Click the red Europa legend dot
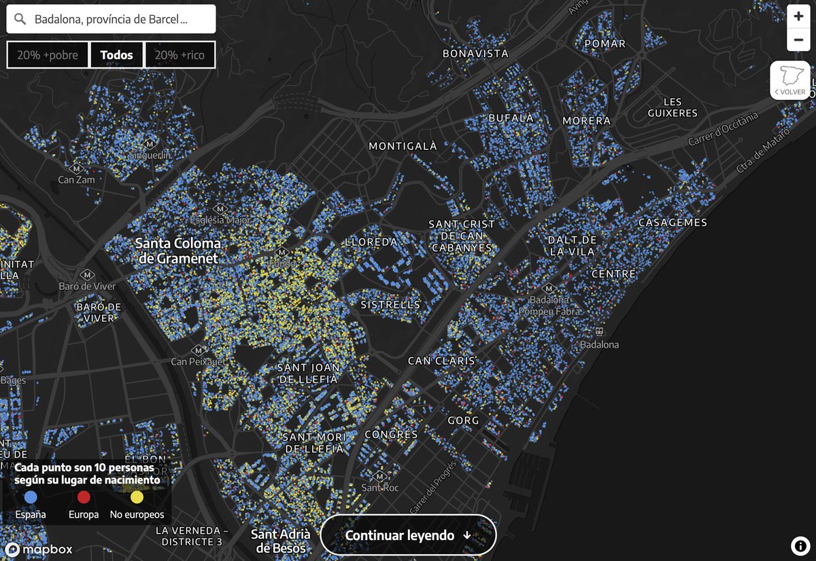The width and height of the screenshot is (816, 561). (84, 497)
